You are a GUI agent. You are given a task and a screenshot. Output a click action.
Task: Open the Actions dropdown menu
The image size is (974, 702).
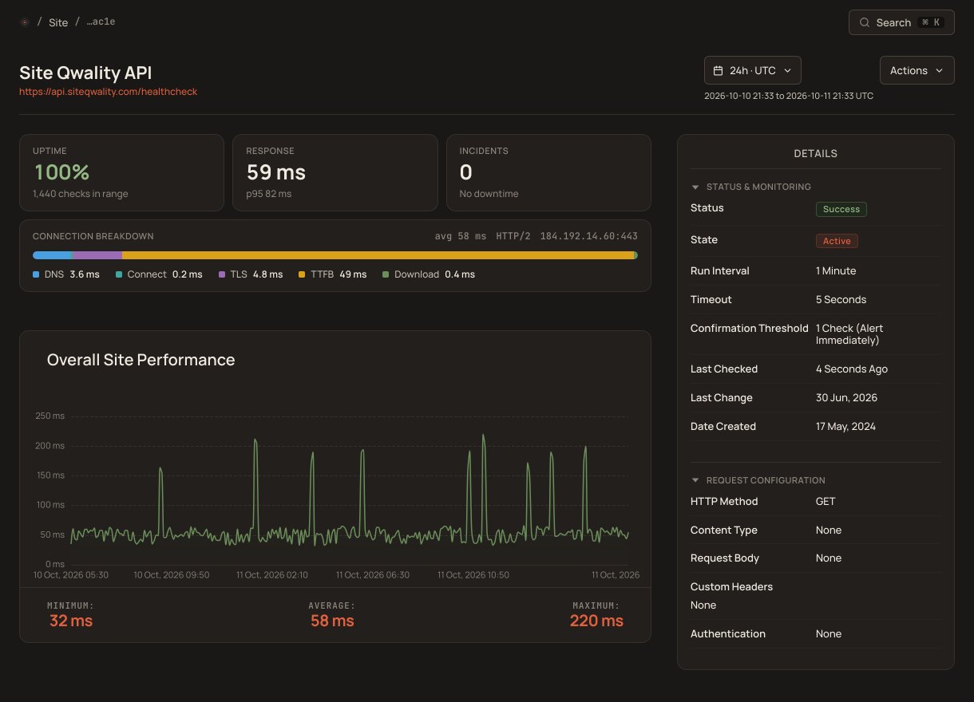click(x=917, y=70)
